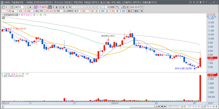This screenshot has height=109, width=219.
Task: Click the 최저 6,280 (03/05) label
Action: coord(183,69)
